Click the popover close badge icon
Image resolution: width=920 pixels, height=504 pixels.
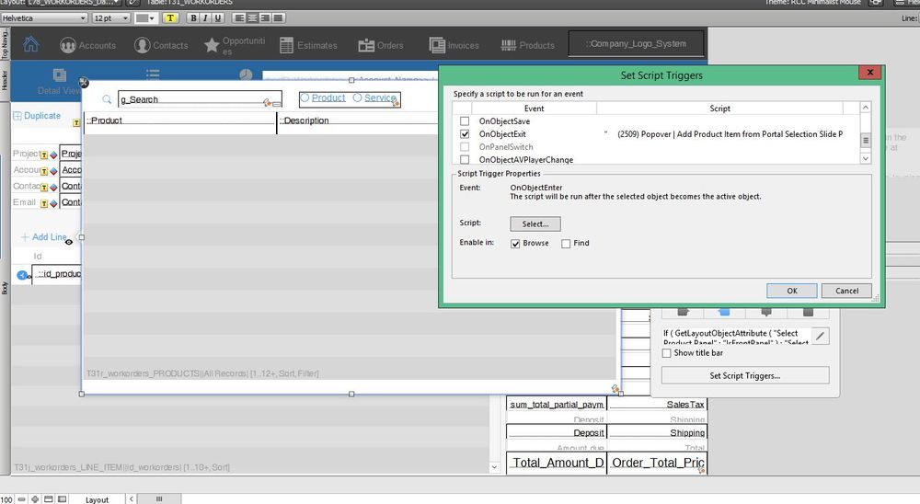[x=84, y=83]
